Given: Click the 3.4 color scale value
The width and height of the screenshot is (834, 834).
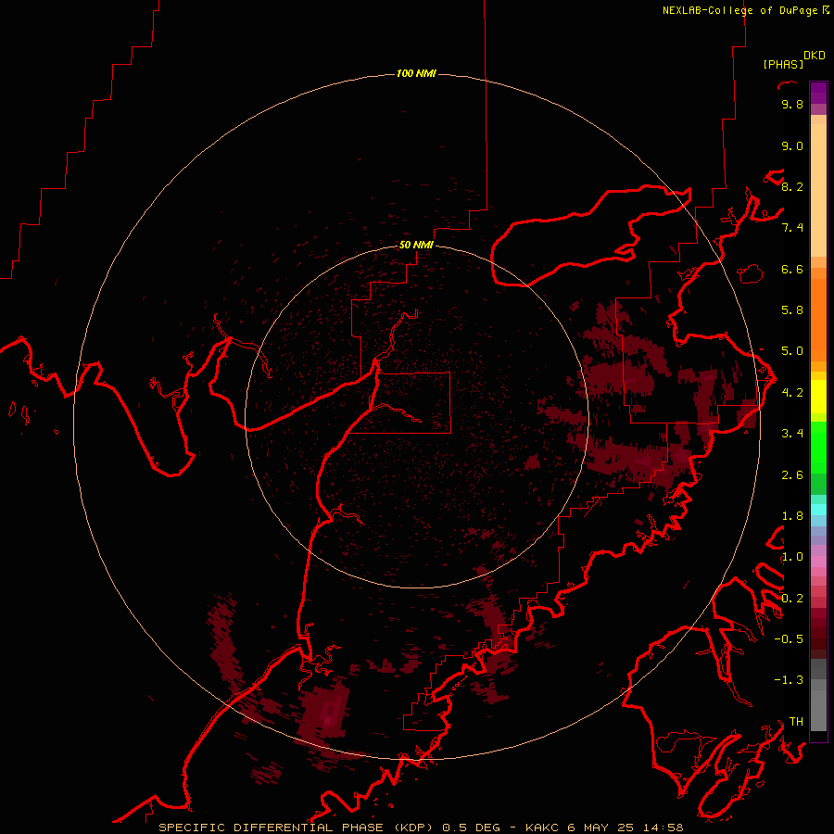Looking at the screenshot, I should [792, 434].
